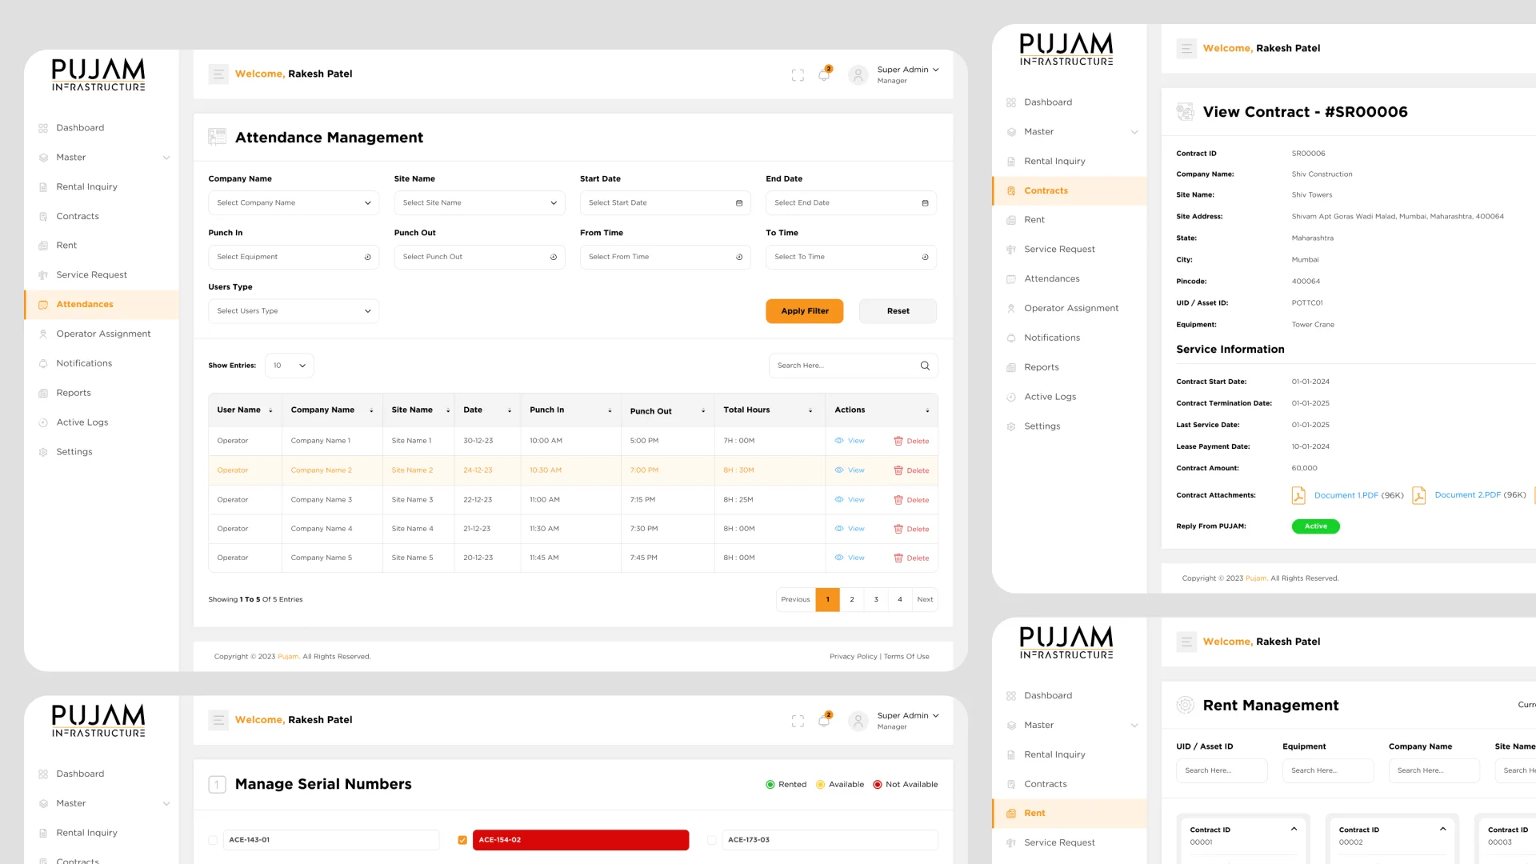Click the calendar icon in Start Date field

[x=739, y=203]
